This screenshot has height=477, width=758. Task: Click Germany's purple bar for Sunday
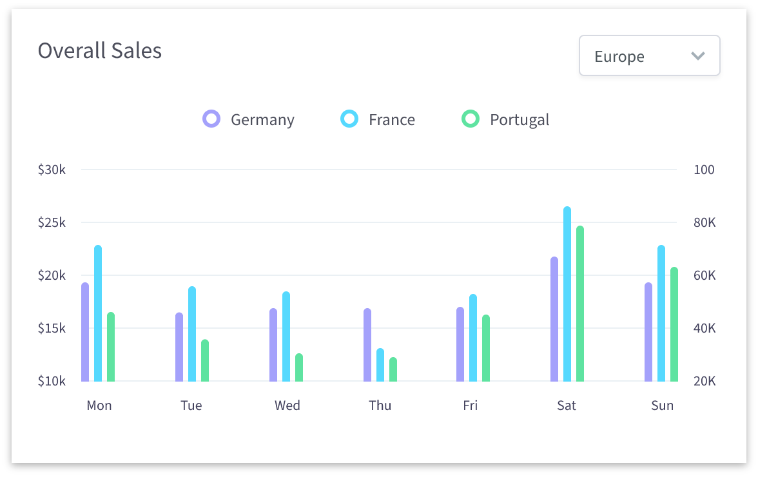coord(648,332)
